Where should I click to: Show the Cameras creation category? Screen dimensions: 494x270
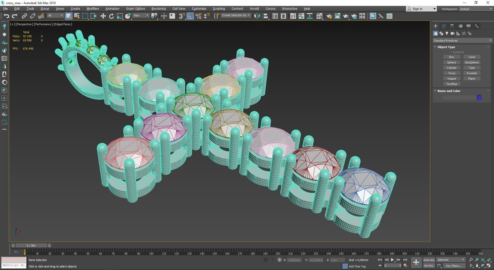tap(453, 33)
